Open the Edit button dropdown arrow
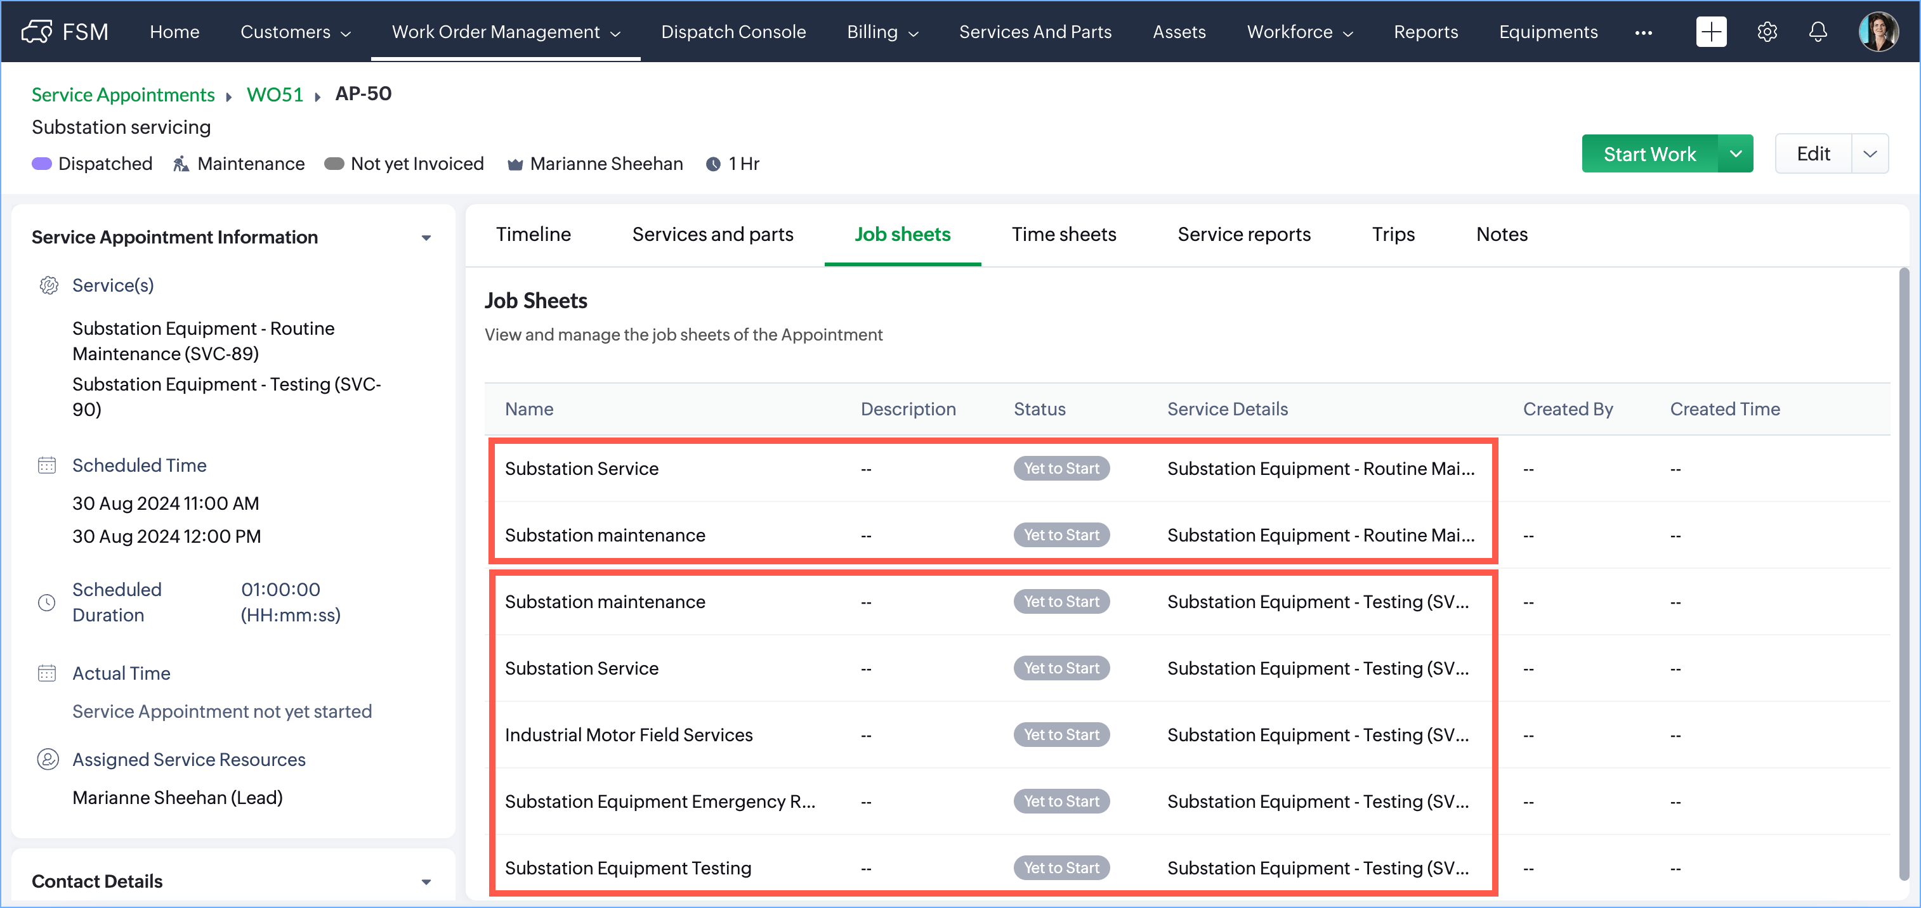Image resolution: width=1921 pixels, height=908 pixels. 1870,153
